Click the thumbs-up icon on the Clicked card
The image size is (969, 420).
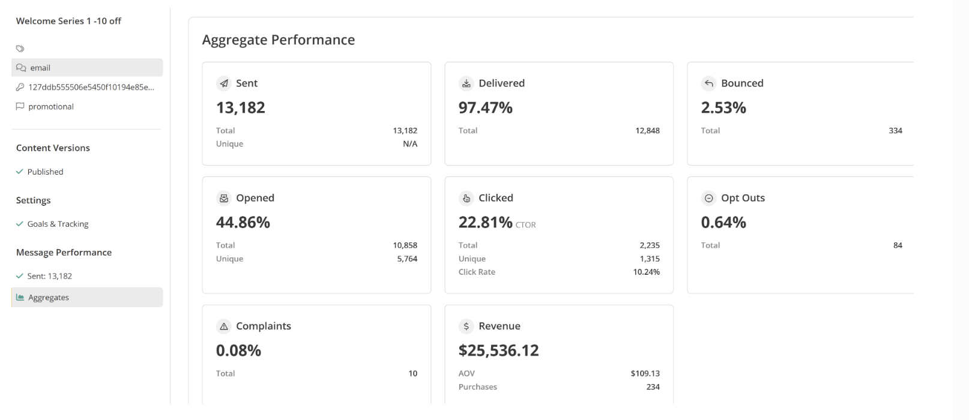[x=466, y=198]
